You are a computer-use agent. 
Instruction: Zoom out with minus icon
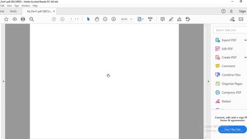click(105, 19)
